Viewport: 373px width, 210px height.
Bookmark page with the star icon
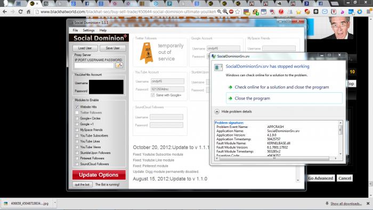(238, 11)
